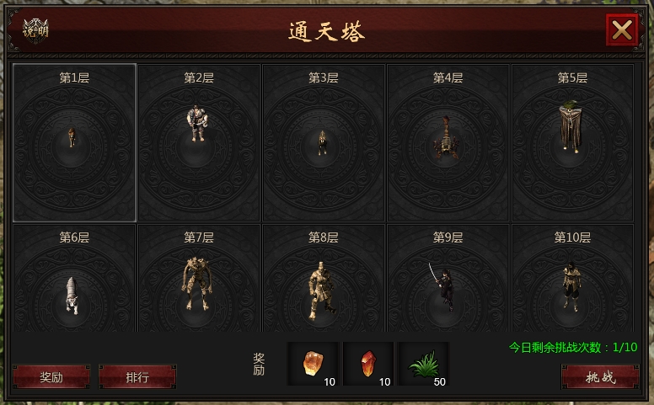Select the 第10层 floor tile

point(572,278)
